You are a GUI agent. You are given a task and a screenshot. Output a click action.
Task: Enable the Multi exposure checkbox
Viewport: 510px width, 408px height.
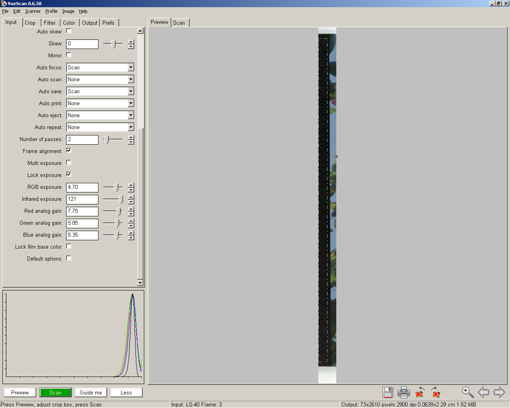tap(69, 163)
